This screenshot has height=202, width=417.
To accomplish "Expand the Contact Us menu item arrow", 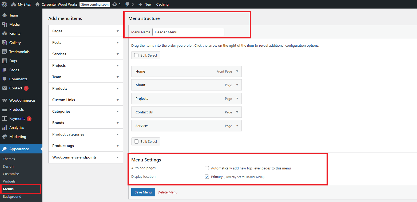I will (237, 112).
